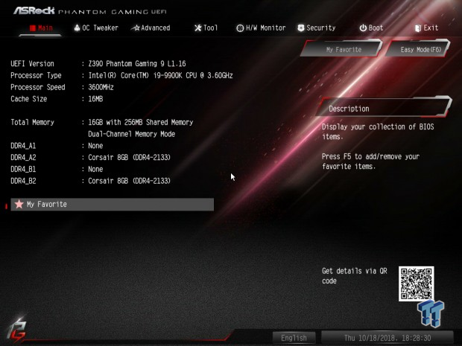The height and width of the screenshot is (346, 462).
Task: Click the Phantom Gaming logo at bottom left
Action: (x=17, y=330)
